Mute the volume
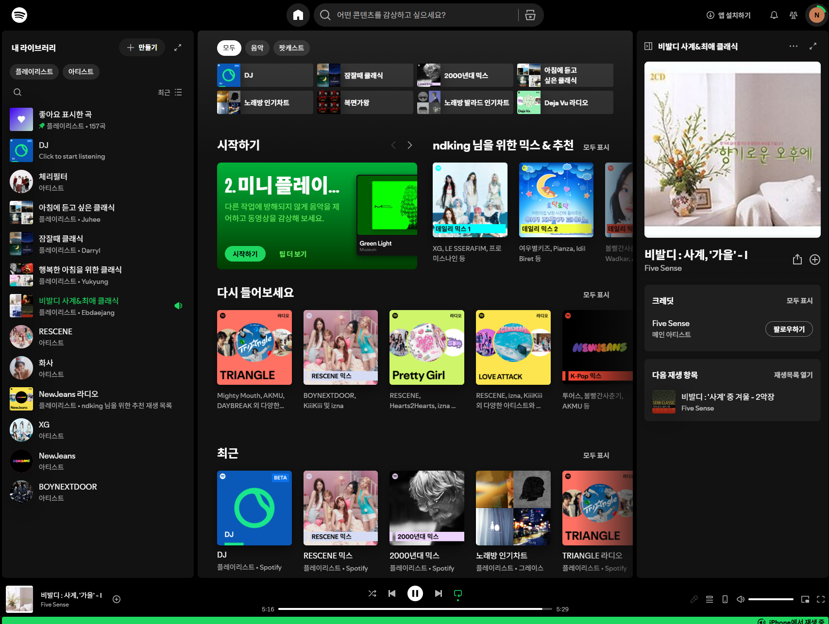The width and height of the screenshot is (829, 624). pos(741,599)
